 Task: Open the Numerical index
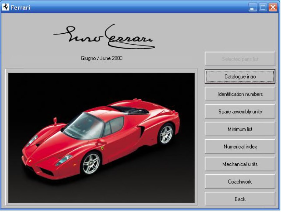(240, 147)
